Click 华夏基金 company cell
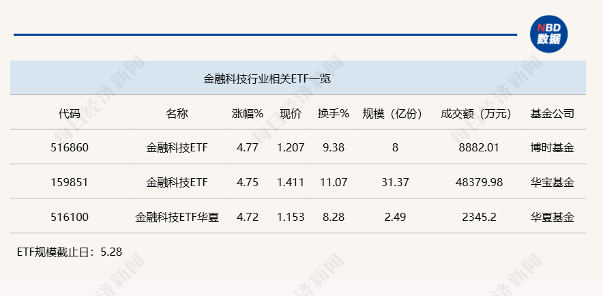The image size is (603, 296). tap(552, 217)
